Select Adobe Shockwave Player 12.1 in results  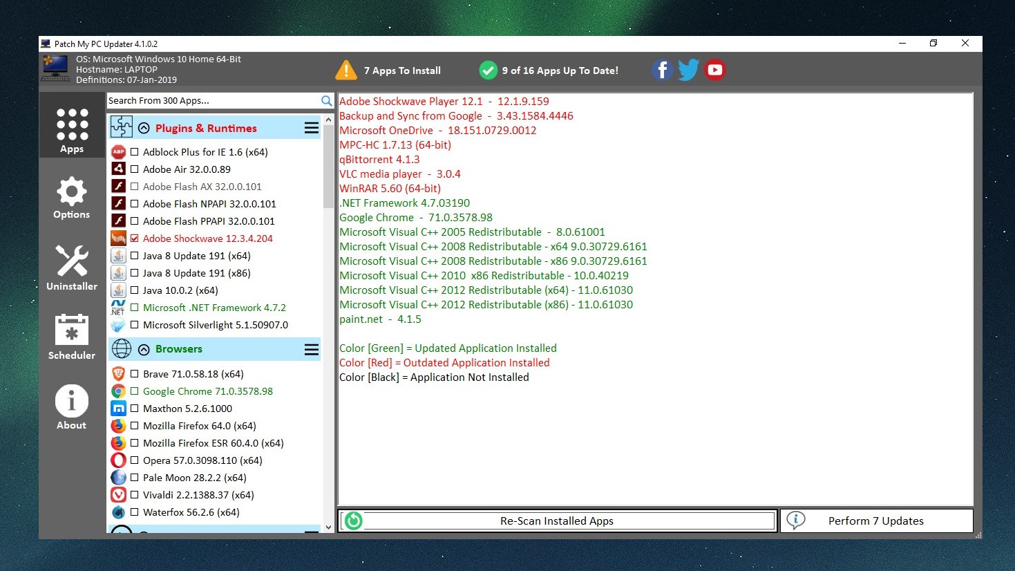(x=444, y=102)
